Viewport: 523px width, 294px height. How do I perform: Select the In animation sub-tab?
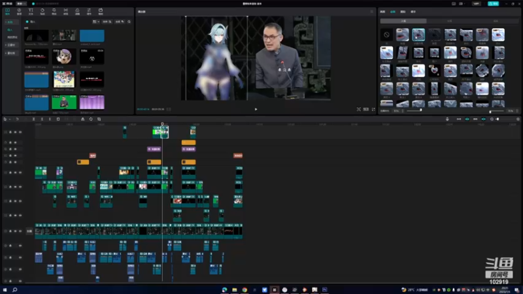coord(403,21)
